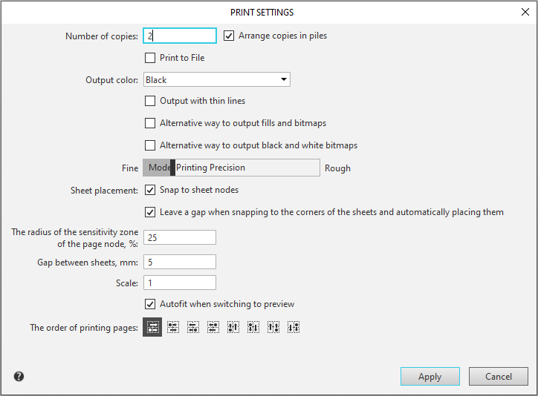The image size is (538, 396).
Task: Pick the fourth page printing order icon
Action: click(x=213, y=327)
